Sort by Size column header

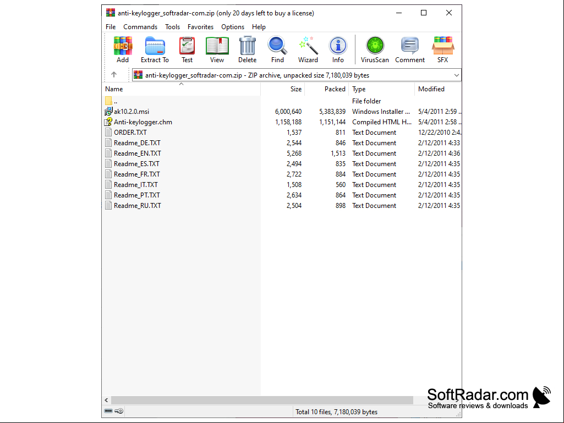point(283,89)
